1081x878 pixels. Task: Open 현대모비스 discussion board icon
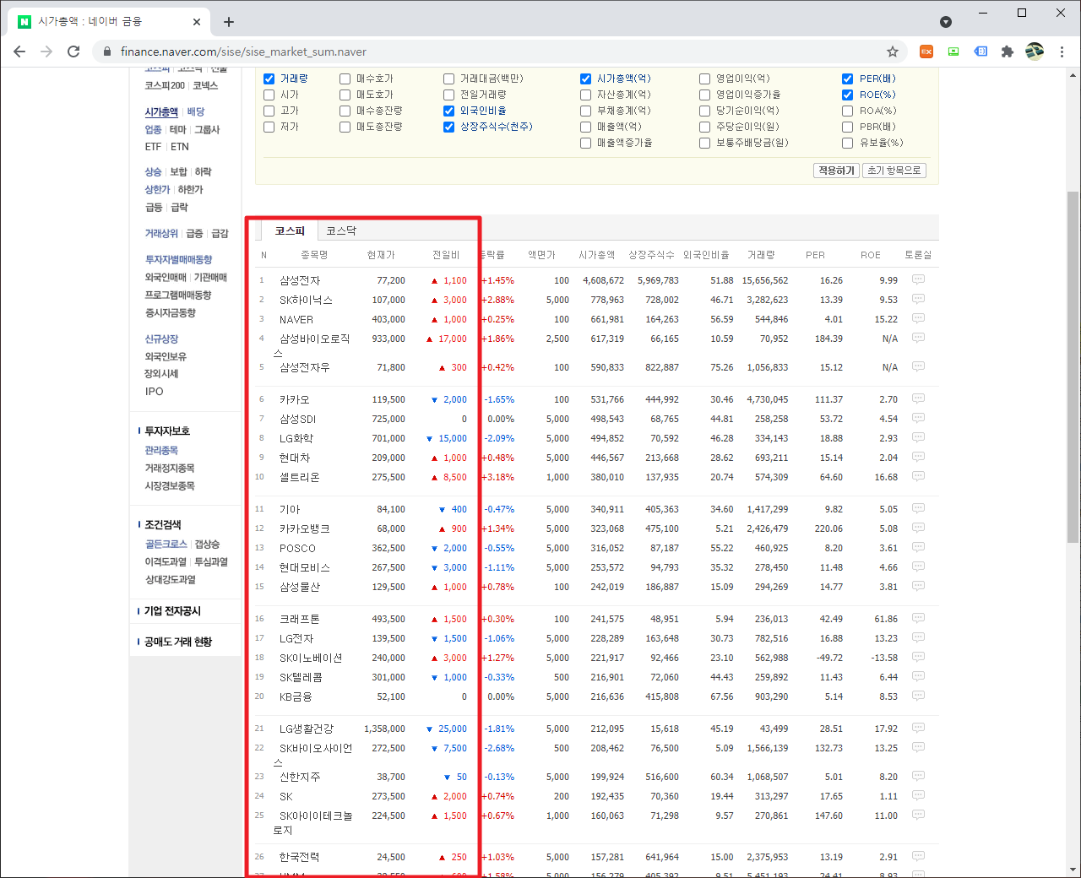[918, 566]
